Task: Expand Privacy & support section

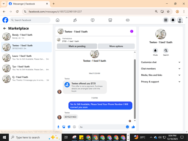Action: (161, 82)
